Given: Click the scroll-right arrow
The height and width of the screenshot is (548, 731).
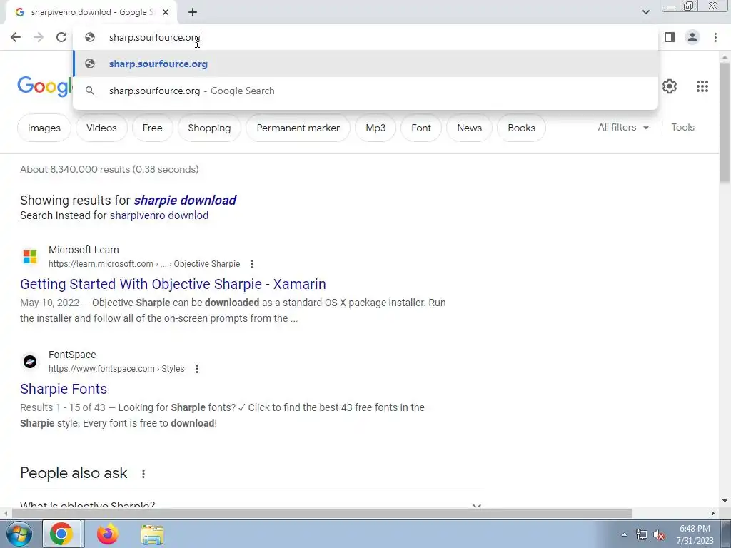Looking at the screenshot, I should coord(713,513).
